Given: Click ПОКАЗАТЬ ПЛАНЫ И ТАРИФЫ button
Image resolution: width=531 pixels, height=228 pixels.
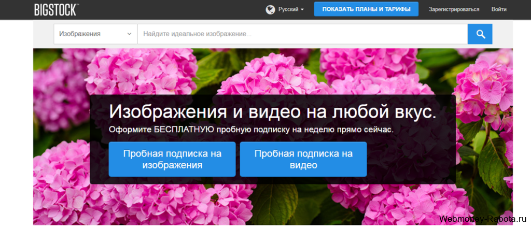Looking at the screenshot, I should 366,9.
